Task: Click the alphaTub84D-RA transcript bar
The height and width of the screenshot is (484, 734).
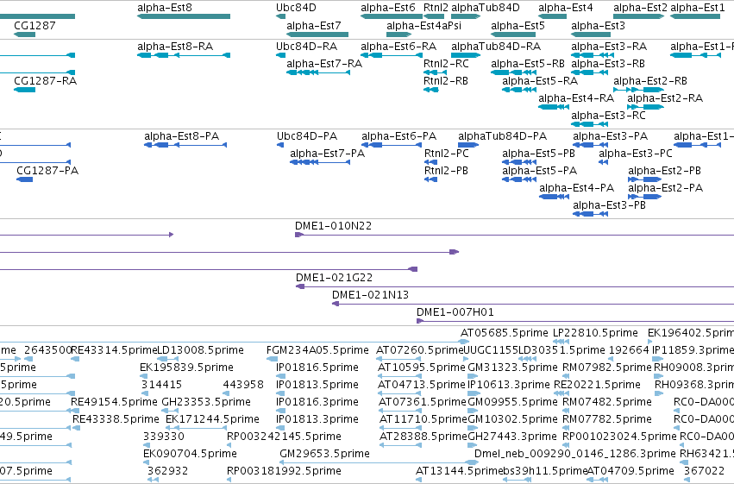Action: click(466, 55)
